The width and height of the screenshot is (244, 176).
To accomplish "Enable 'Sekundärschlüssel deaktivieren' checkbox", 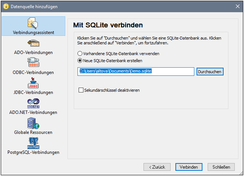I will [81, 90].
